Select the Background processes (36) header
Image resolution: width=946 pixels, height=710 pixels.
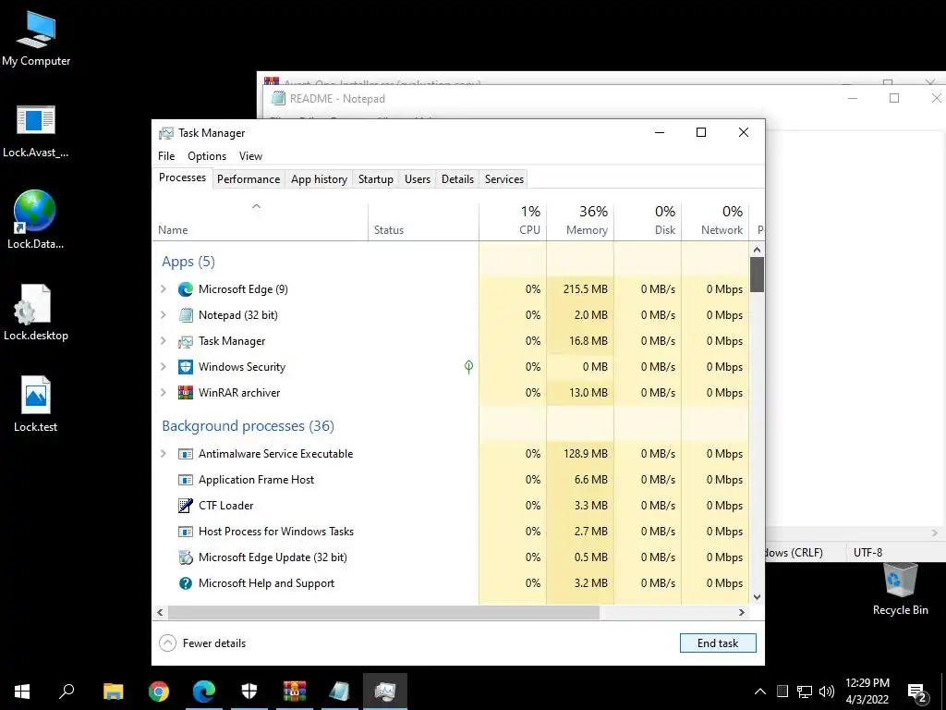tap(248, 426)
